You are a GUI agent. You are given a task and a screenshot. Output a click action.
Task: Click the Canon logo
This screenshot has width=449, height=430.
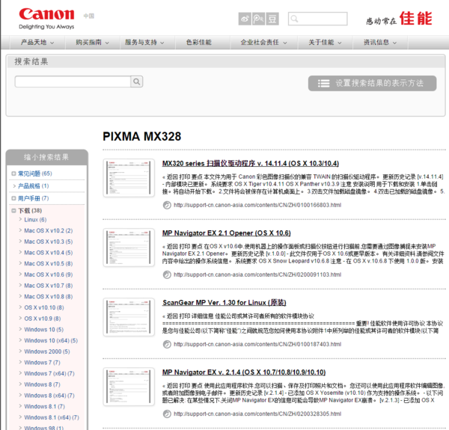click(46, 14)
